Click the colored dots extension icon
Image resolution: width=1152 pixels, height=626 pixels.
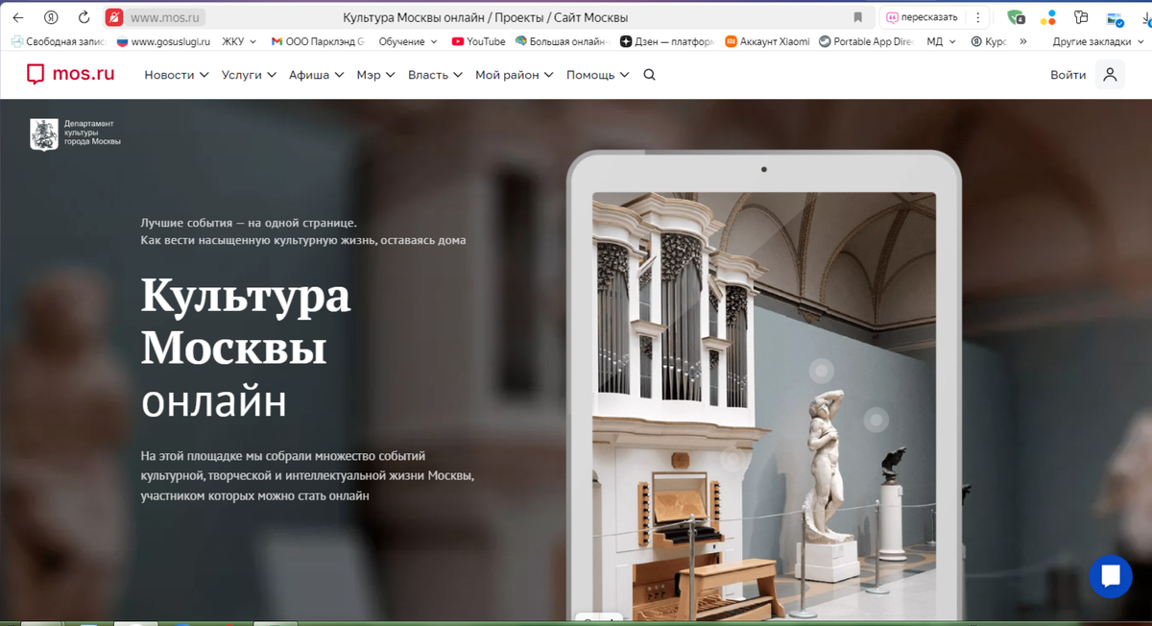click(1048, 17)
